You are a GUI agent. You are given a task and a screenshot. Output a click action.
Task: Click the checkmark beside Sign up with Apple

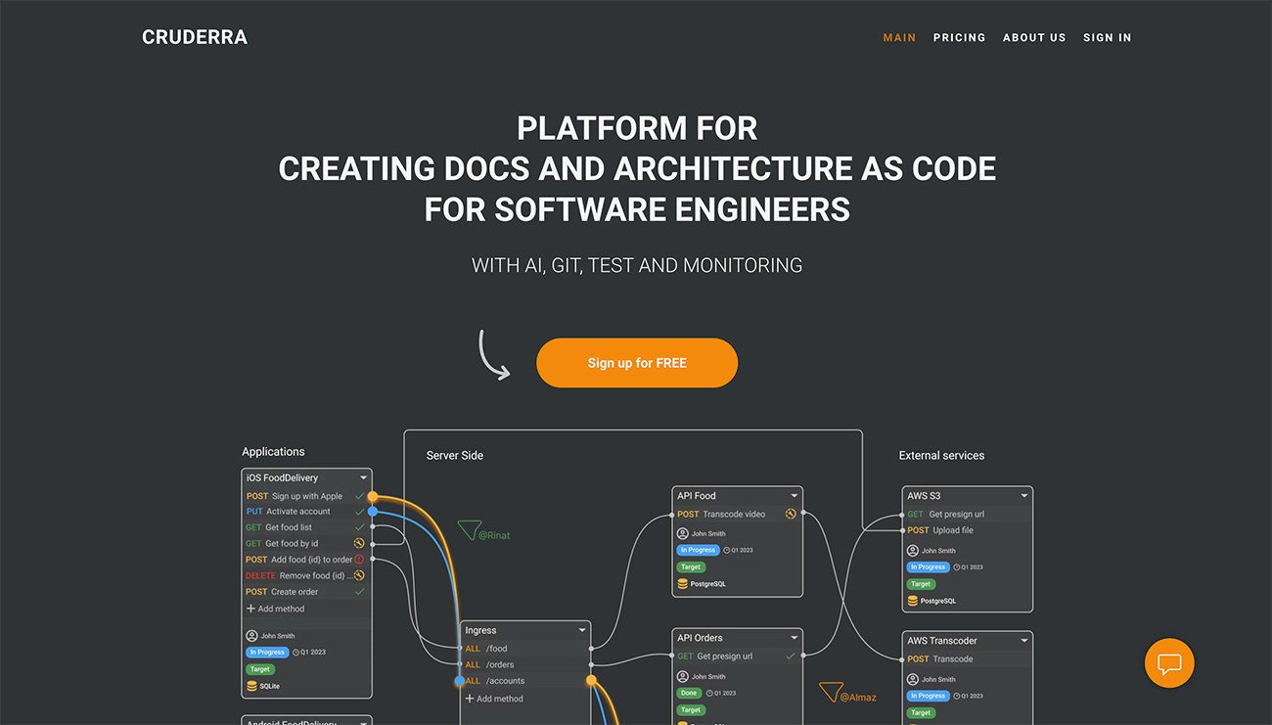(x=359, y=496)
